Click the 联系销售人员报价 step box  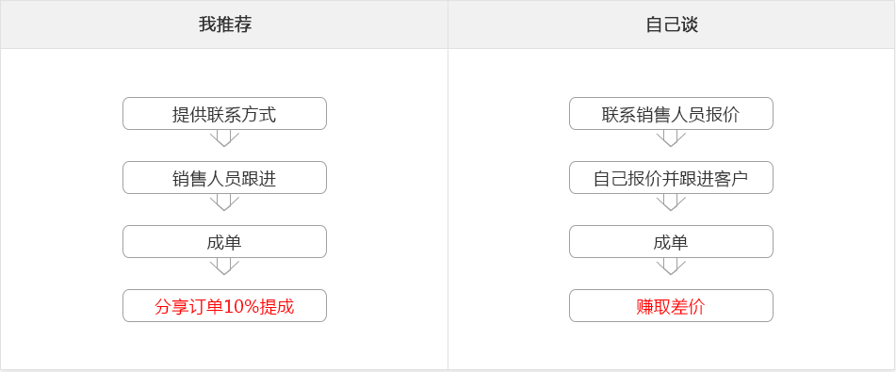(671, 114)
